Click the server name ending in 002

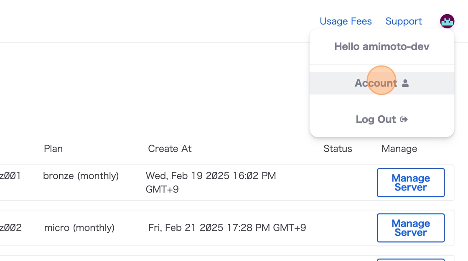10,228
